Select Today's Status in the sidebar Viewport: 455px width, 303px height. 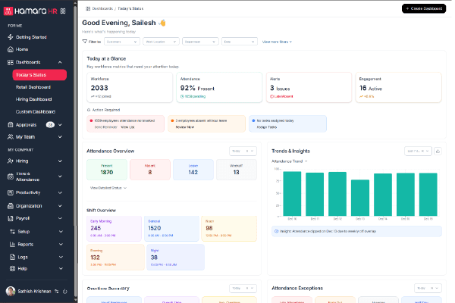(x=39, y=75)
